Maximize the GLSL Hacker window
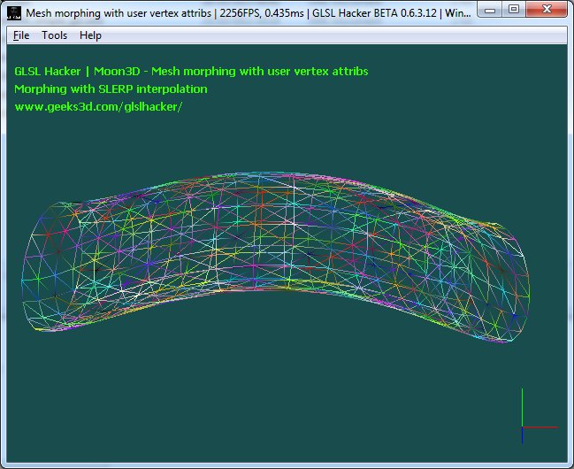 click(x=514, y=9)
